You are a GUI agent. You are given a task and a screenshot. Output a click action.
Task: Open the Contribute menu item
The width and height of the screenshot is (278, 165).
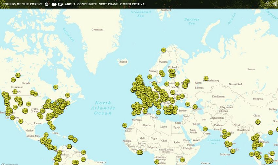tap(87, 4)
